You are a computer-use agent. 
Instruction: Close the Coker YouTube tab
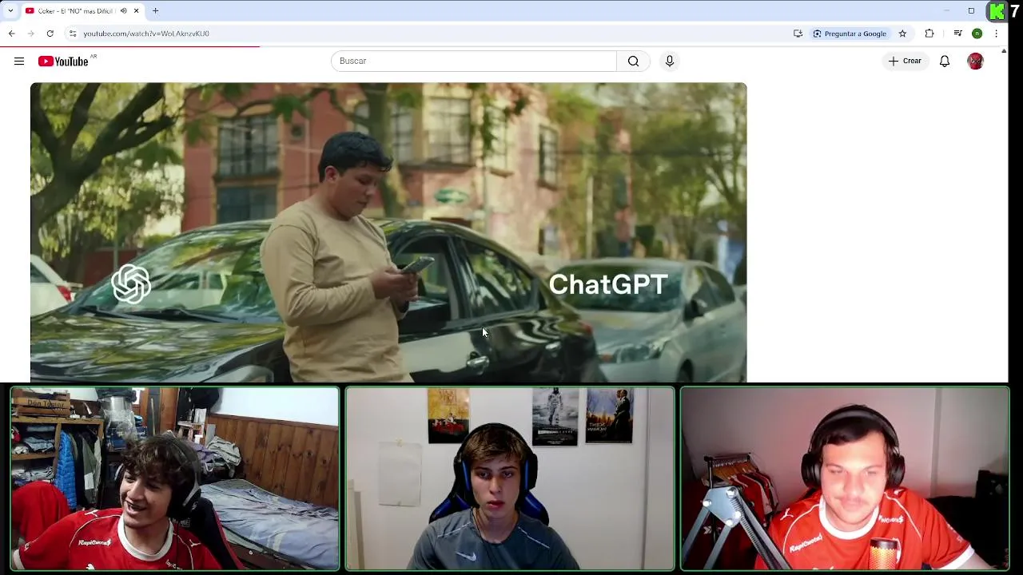(136, 10)
